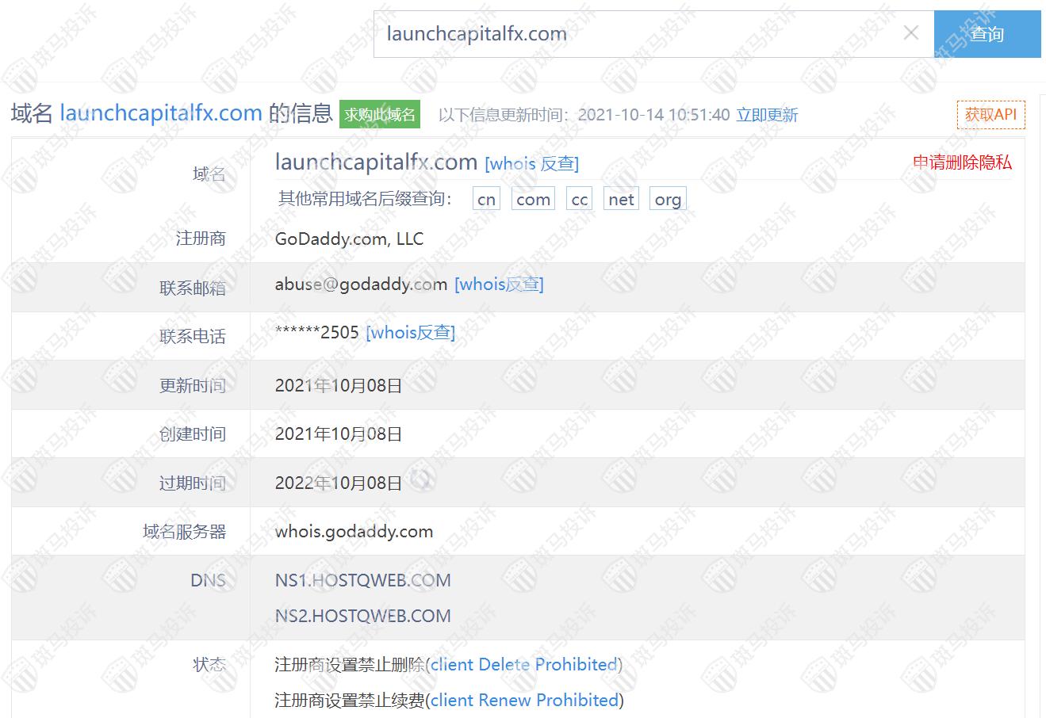Open whois 反查 next to domain name
Viewport: 1046px width, 718px height.
pyautogui.click(x=531, y=163)
